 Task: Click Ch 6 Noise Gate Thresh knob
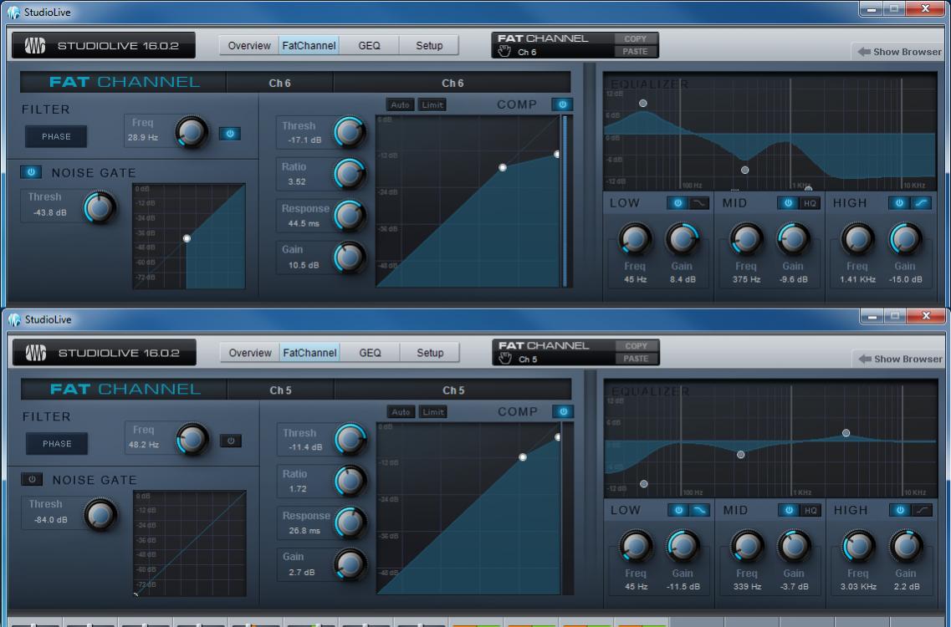point(100,207)
